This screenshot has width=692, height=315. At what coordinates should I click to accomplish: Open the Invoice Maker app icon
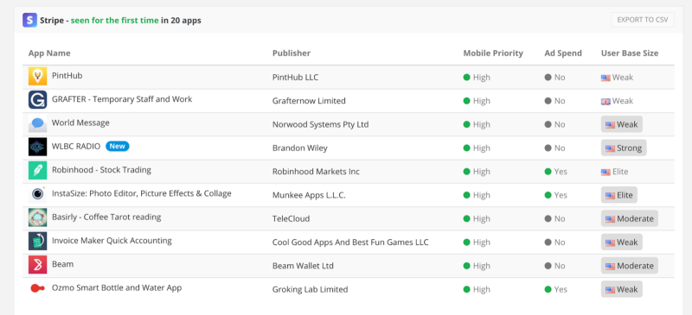tap(37, 242)
